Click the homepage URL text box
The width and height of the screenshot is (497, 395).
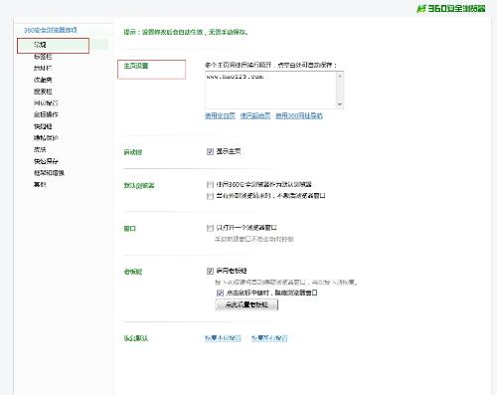coord(270,90)
